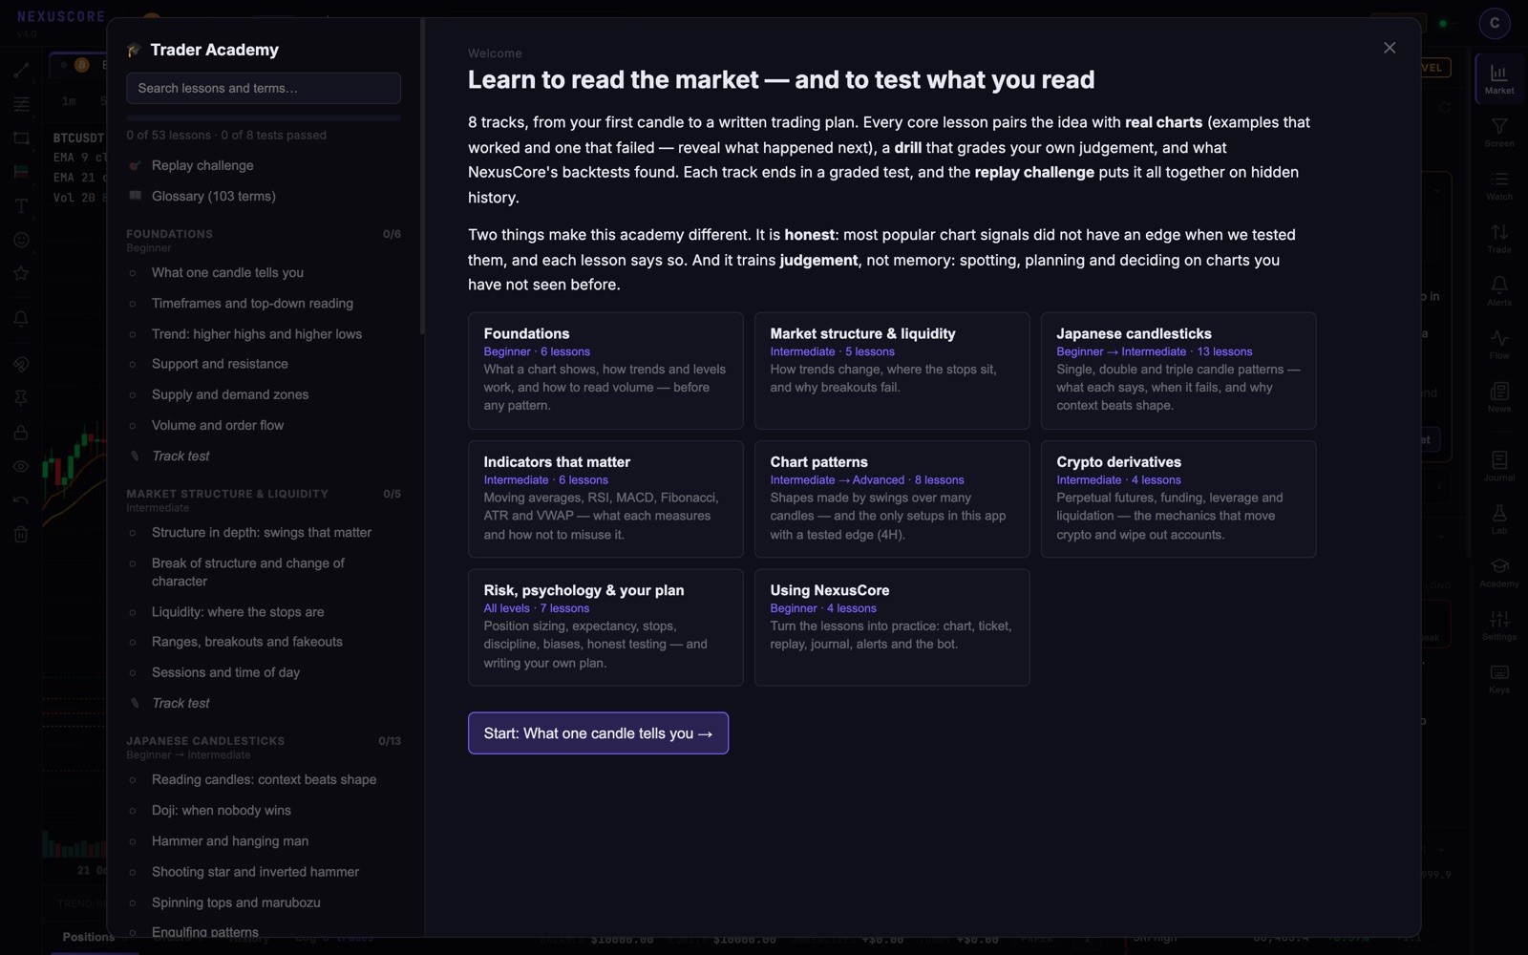The width and height of the screenshot is (1528, 955).
Task: Open lesson Volume and order flow
Action: [264, 425]
